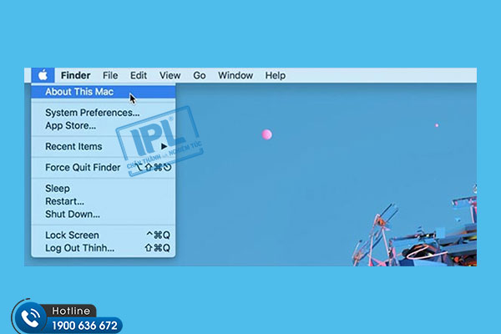501x334 pixels.
Task: Open the File menu
Action: [110, 75]
